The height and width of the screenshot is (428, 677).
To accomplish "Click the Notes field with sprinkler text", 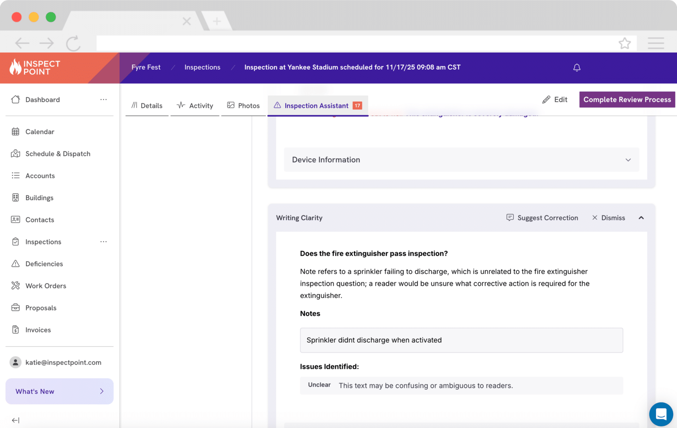I will tap(462, 340).
